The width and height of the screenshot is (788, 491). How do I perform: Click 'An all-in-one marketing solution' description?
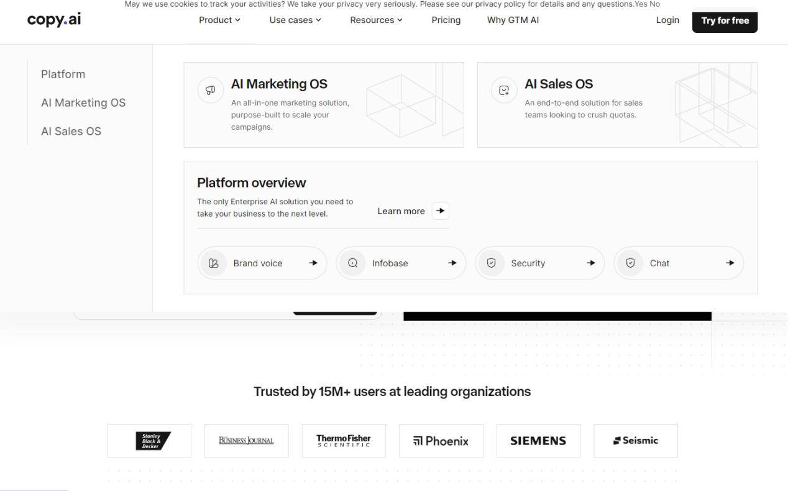click(290, 115)
